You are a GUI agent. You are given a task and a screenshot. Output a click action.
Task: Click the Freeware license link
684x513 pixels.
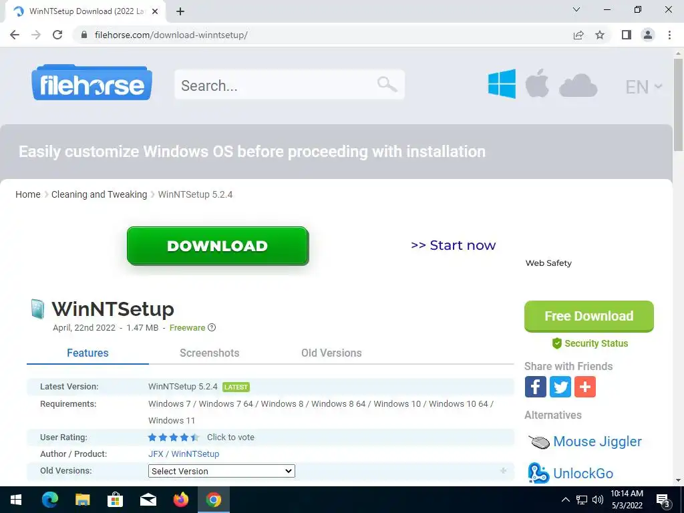[x=187, y=327]
